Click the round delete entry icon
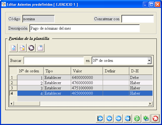This screenshot has height=125, width=162. (x=31, y=48)
